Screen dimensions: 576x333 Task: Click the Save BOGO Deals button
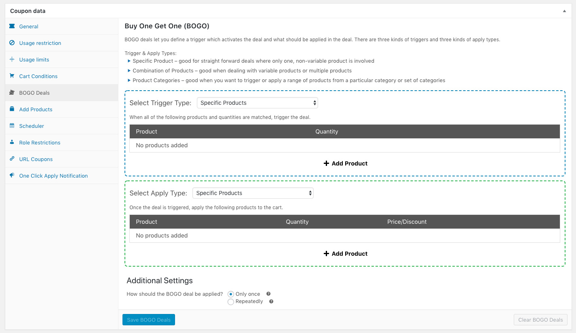(x=149, y=320)
